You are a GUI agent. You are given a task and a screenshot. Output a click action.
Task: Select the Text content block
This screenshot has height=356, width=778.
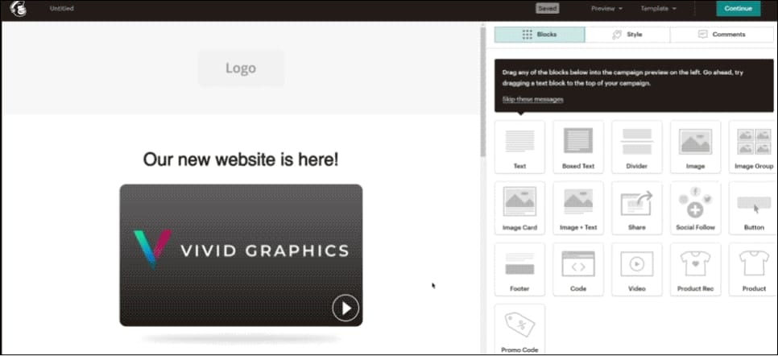[519, 146]
